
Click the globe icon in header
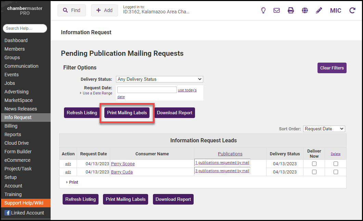coord(305,10)
